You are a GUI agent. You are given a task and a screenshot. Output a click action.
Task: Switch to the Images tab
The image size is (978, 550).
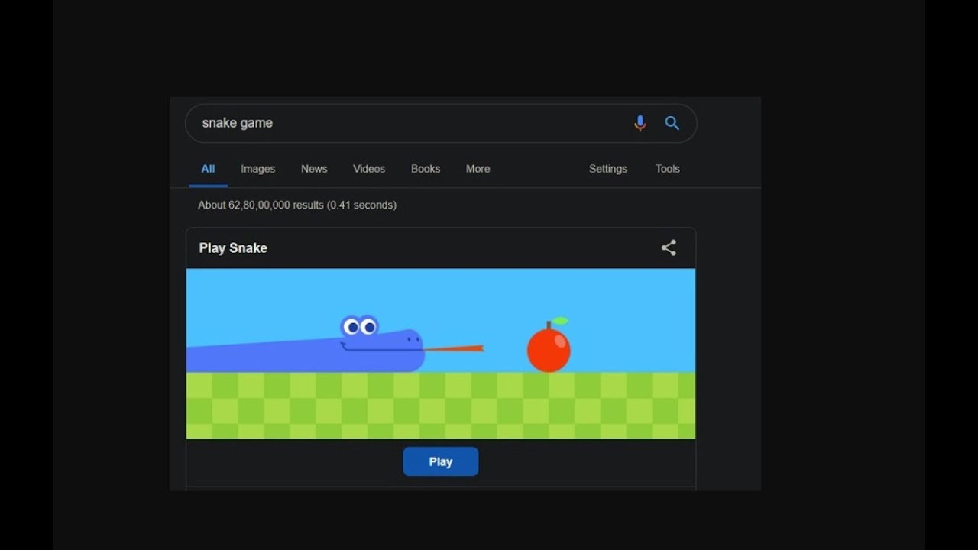[257, 169]
